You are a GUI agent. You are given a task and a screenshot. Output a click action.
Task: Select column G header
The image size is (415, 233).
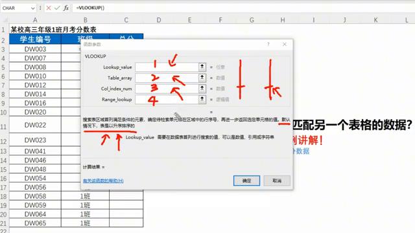pyautogui.click(x=252, y=20)
